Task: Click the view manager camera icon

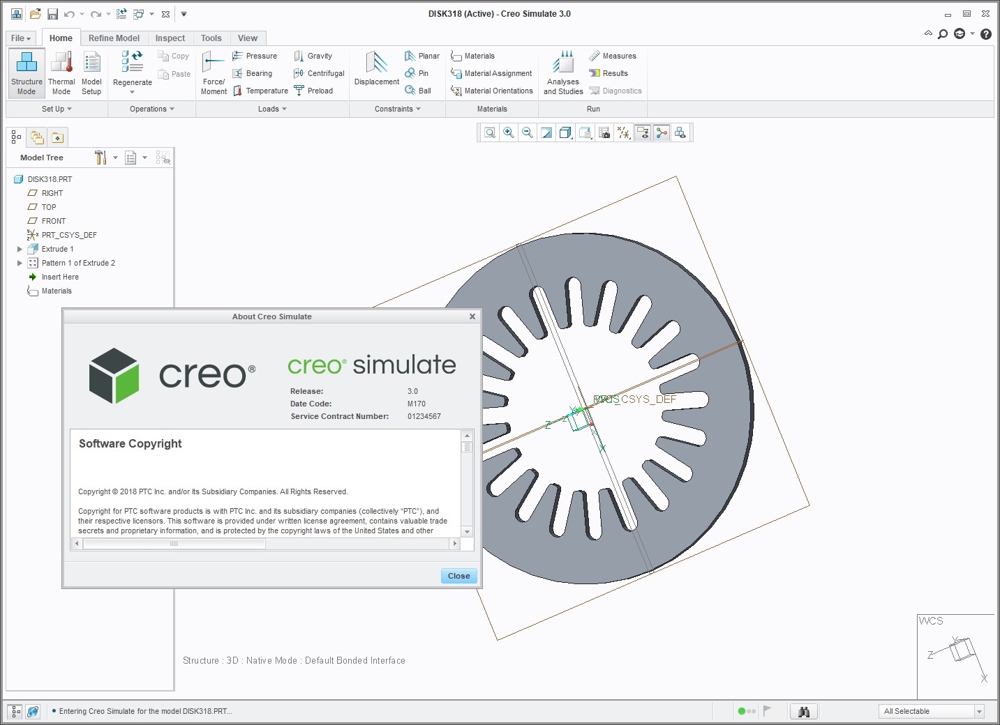Action: click(x=604, y=132)
